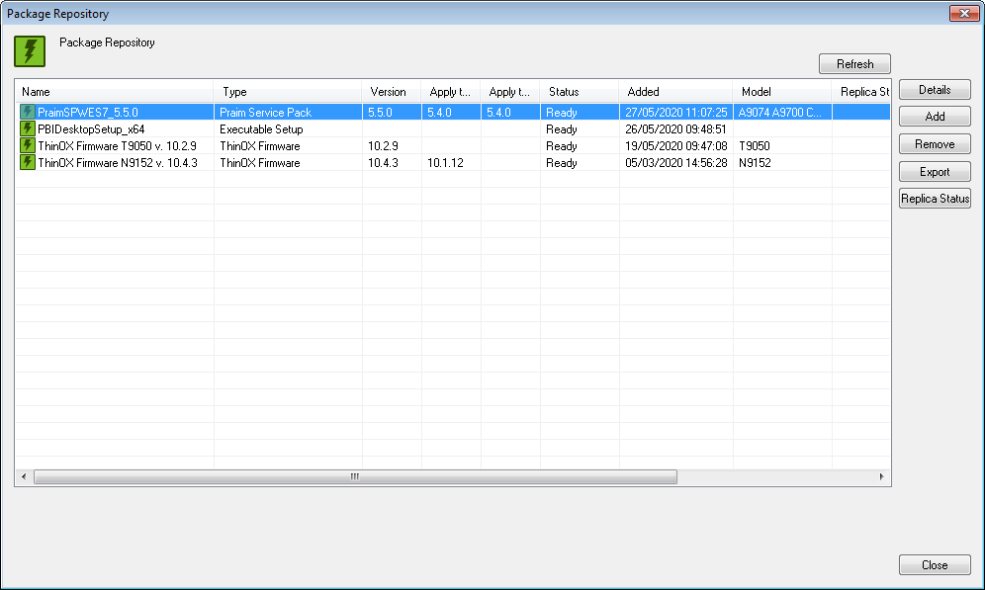Viewport: 985px width, 590px height.
Task: Click the ThinOX Firmware N9152 package icon
Action: [27, 162]
